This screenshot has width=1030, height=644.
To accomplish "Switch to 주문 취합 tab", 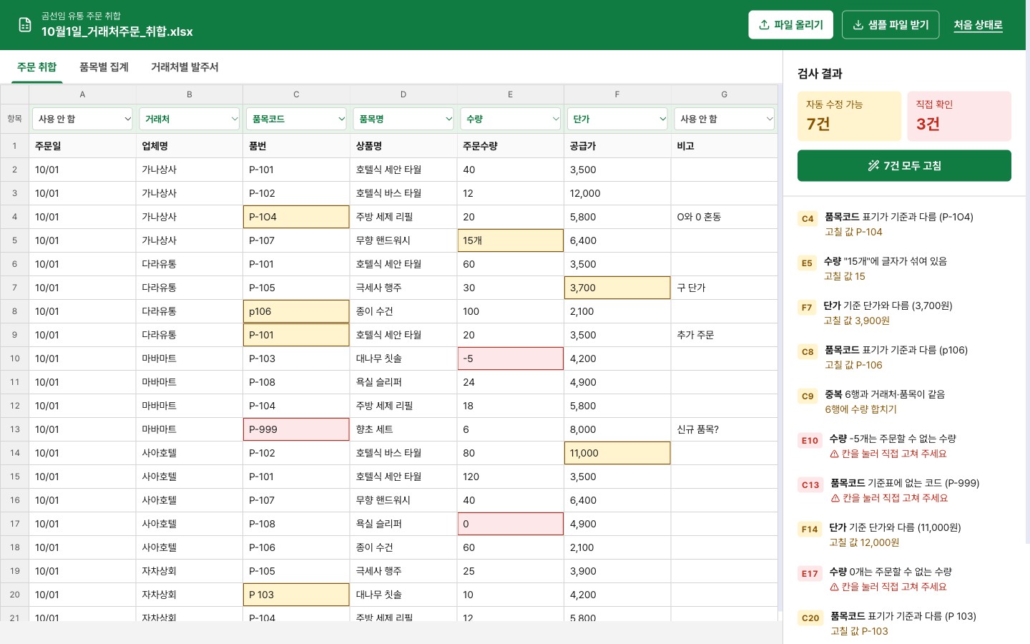I will [x=36, y=67].
